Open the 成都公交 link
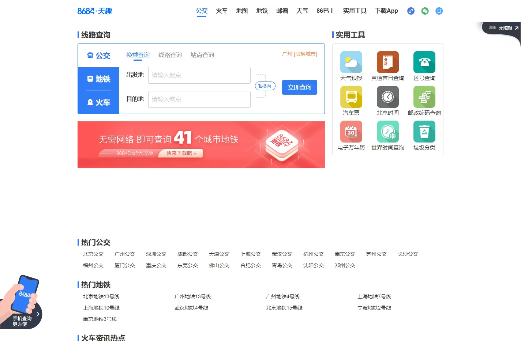Screen dimensions: 521x341 coord(188,254)
